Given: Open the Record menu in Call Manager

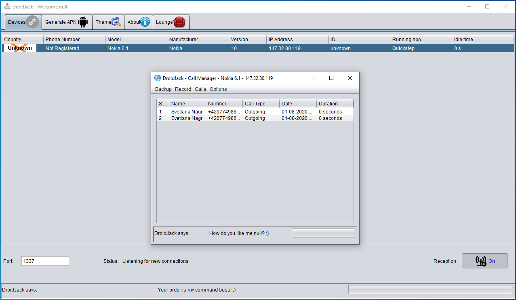Looking at the screenshot, I should point(183,89).
